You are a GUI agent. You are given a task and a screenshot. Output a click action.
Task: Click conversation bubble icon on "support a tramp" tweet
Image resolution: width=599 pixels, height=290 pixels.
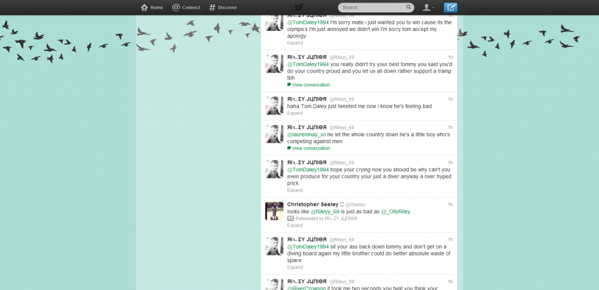pos(289,85)
